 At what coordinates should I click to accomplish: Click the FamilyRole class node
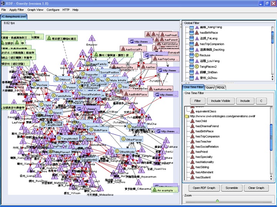[x=61, y=96]
